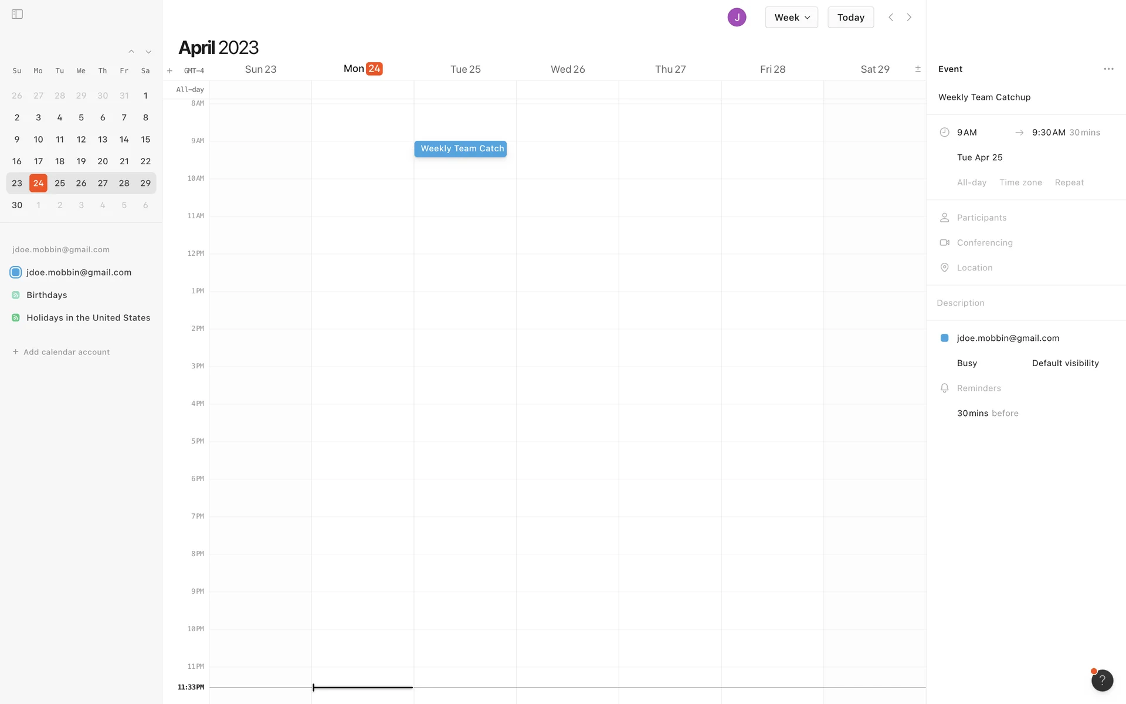Go to next week arrow

pyautogui.click(x=909, y=18)
